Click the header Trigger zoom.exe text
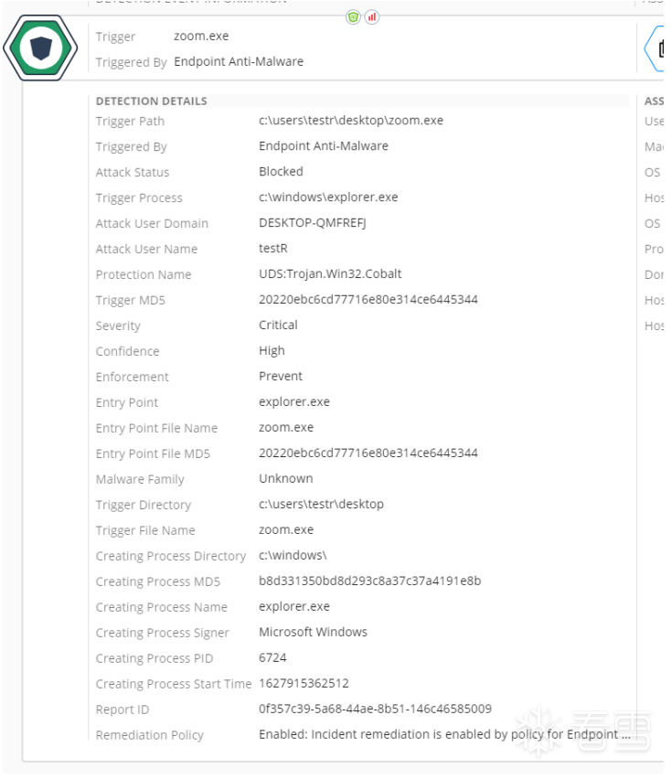671x779 pixels. coord(201,37)
